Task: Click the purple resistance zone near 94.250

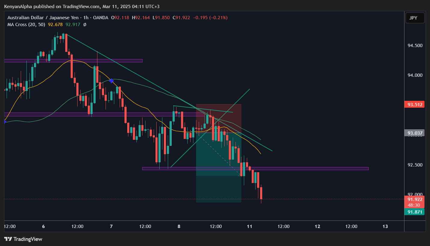Action: tap(73, 61)
